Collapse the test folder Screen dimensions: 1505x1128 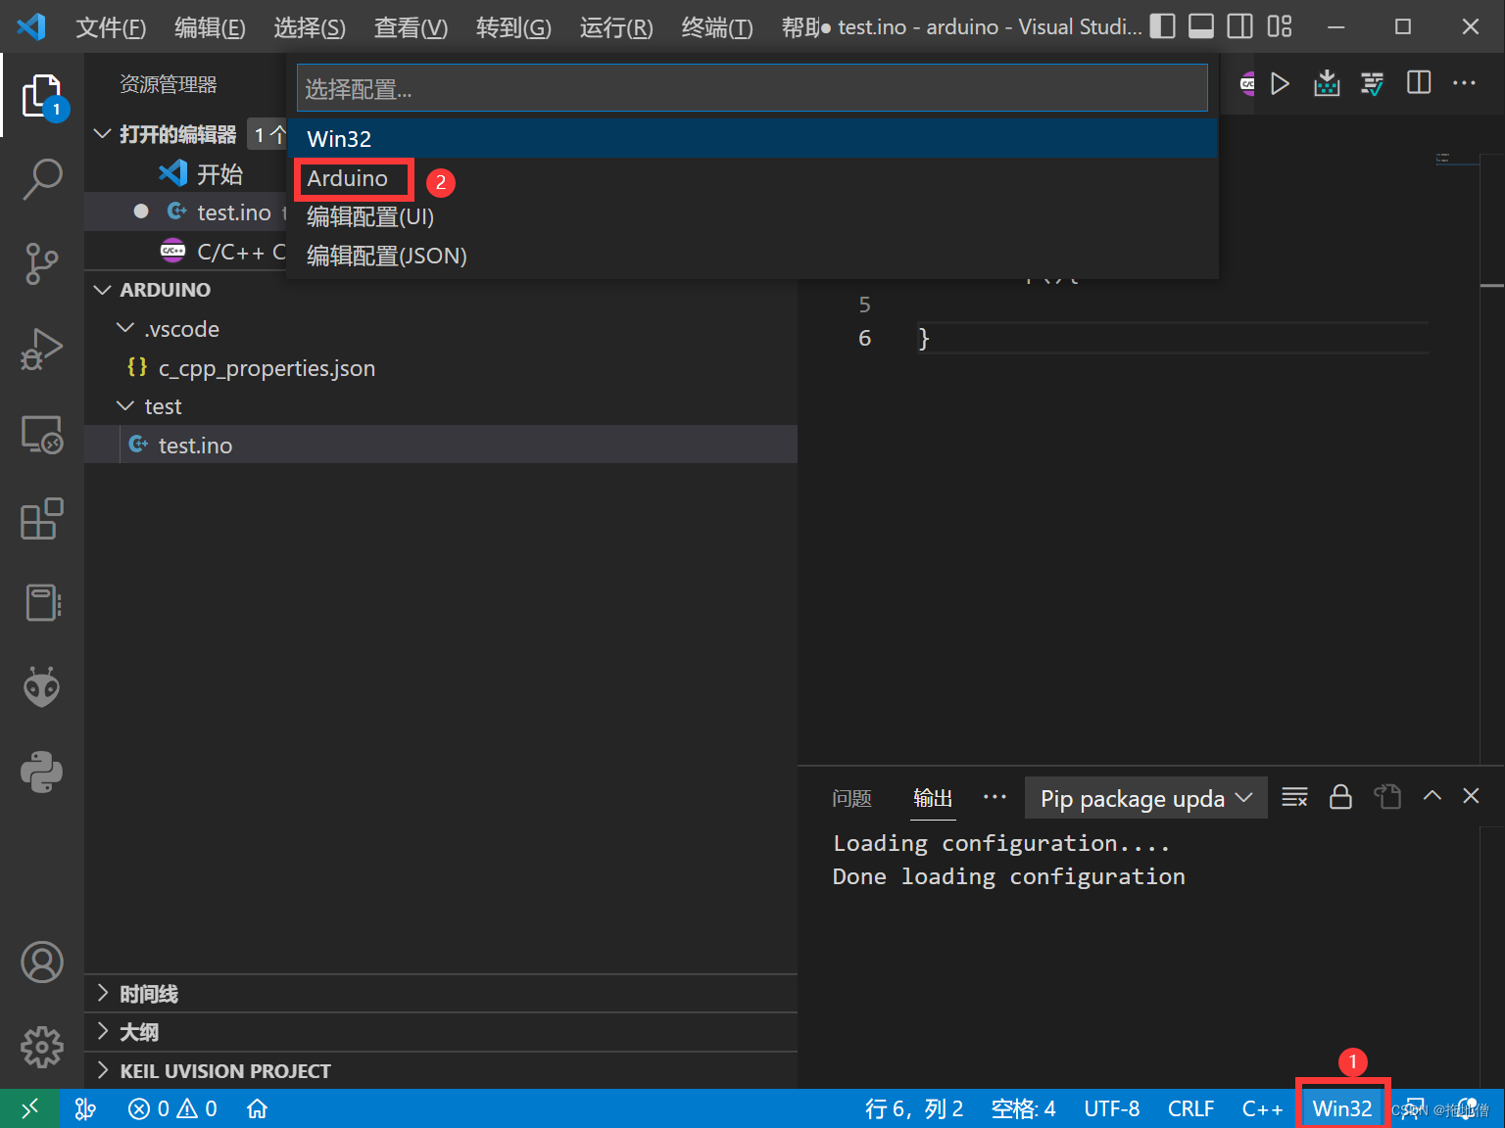pyautogui.click(x=125, y=405)
